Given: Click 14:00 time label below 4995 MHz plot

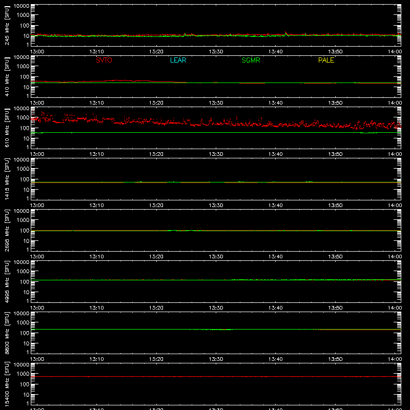Looking at the screenshot, I should point(395,308).
